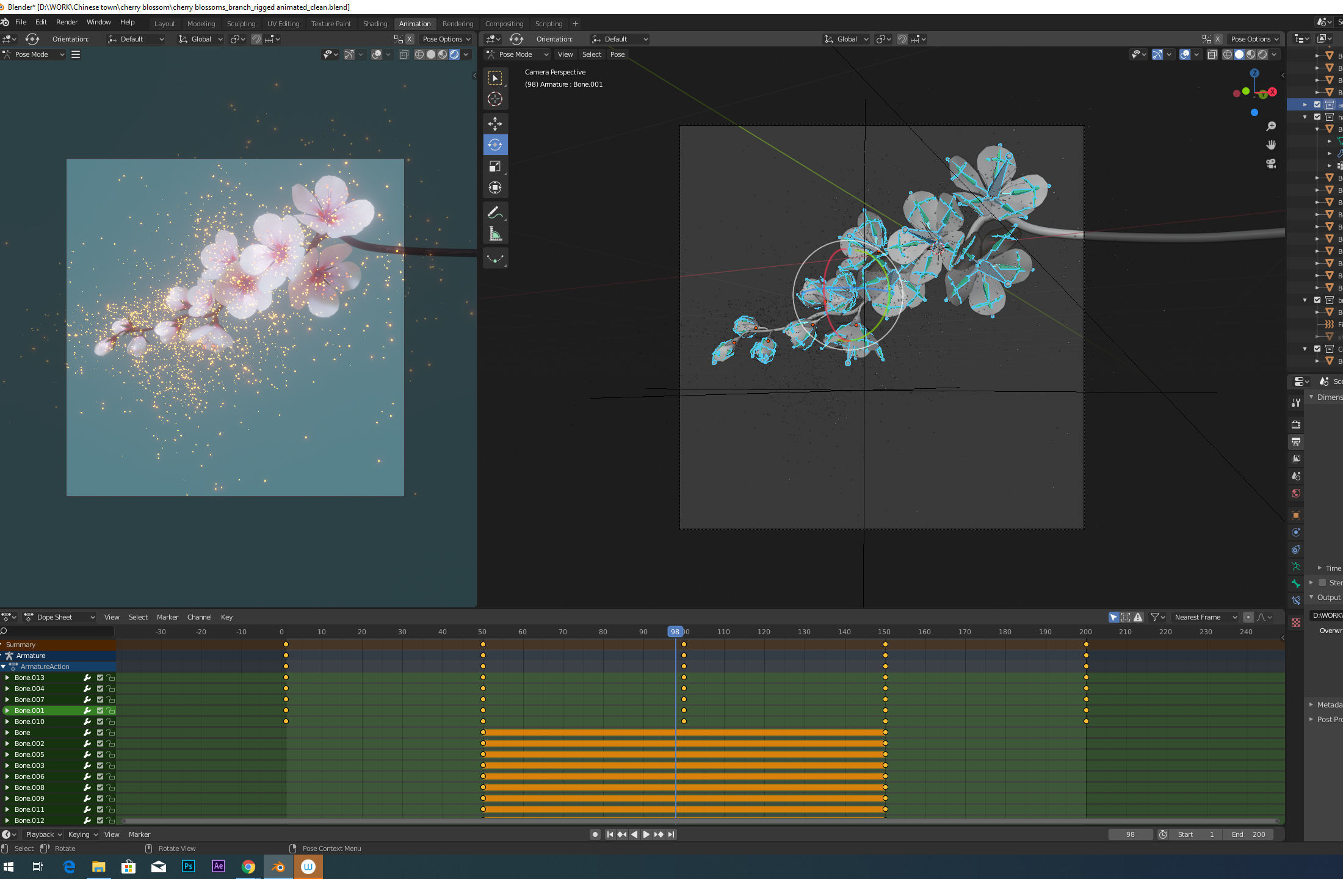Toggle only show selected filter in dope sheet
Screen dimensions: 1343x879
pos(1114,617)
